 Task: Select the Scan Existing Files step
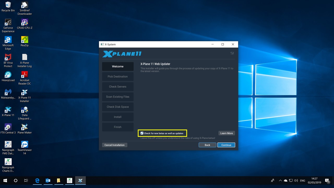click(118, 97)
